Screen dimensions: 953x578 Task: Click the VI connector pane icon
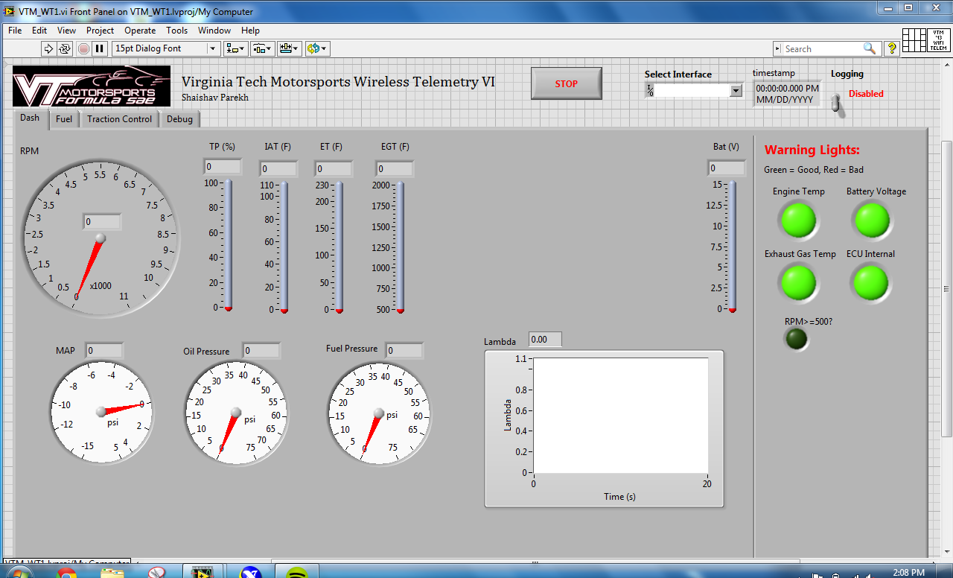tap(914, 40)
